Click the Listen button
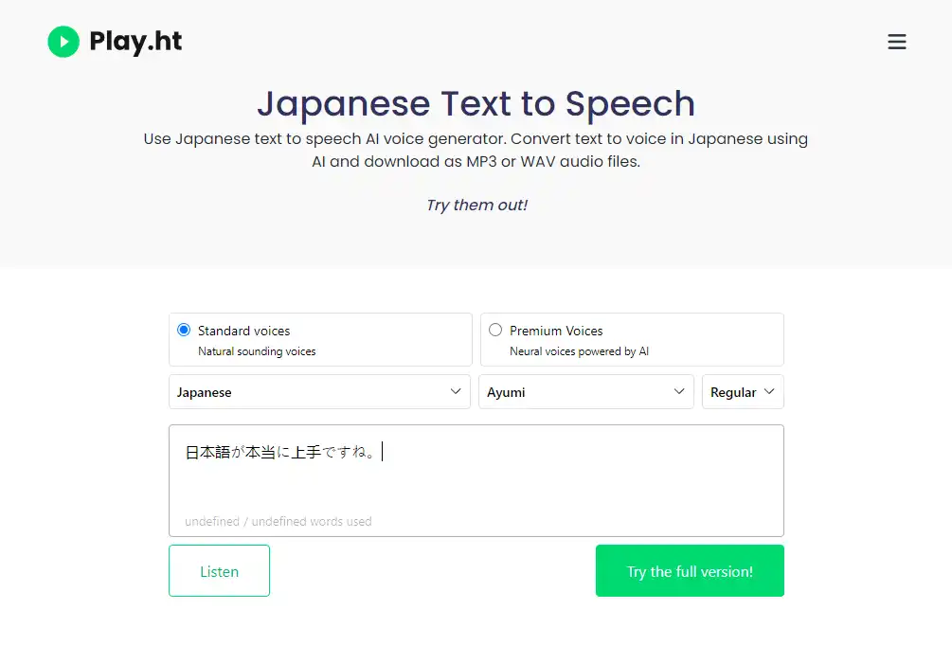 pyautogui.click(x=219, y=571)
